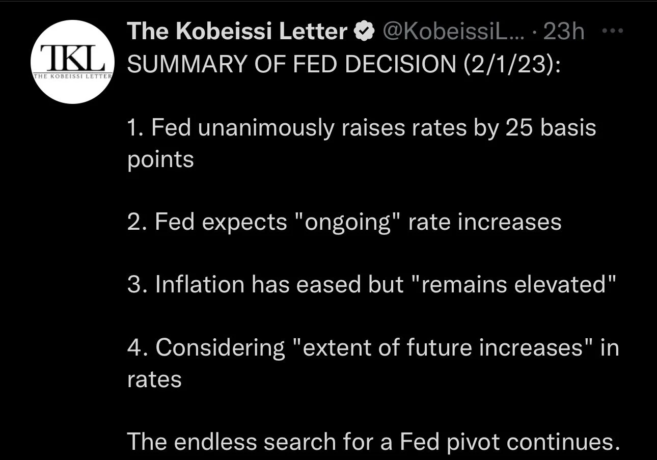Click the line 'Fed unanimously raises rates by 25 basis'

tap(361, 128)
